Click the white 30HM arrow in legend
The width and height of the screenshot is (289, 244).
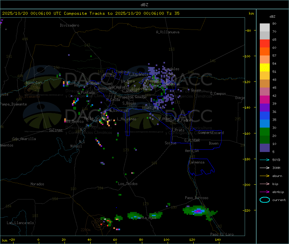point(265,168)
